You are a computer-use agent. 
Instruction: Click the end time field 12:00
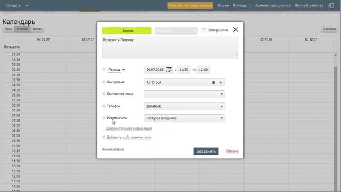[x=204, y=70]
